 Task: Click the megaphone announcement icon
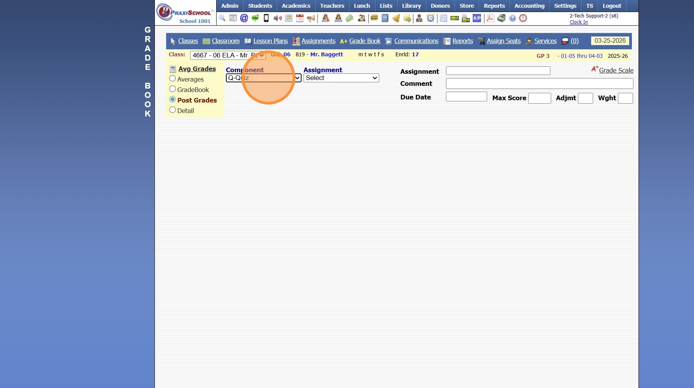[311, 18]
